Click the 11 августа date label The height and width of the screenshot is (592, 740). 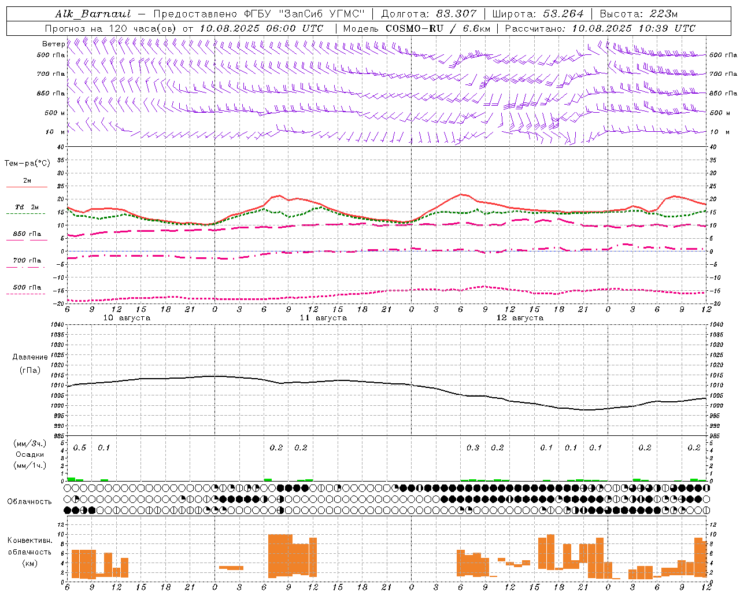pyautogui.click(x=323, y=318)
